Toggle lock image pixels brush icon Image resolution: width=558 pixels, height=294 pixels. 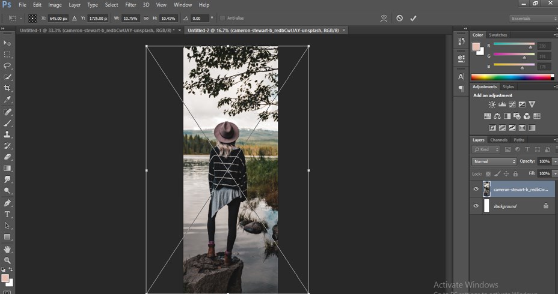(x=497, y=173)
